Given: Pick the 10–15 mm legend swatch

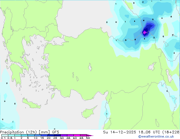Looking at the screenshot, I should (37, 135).
